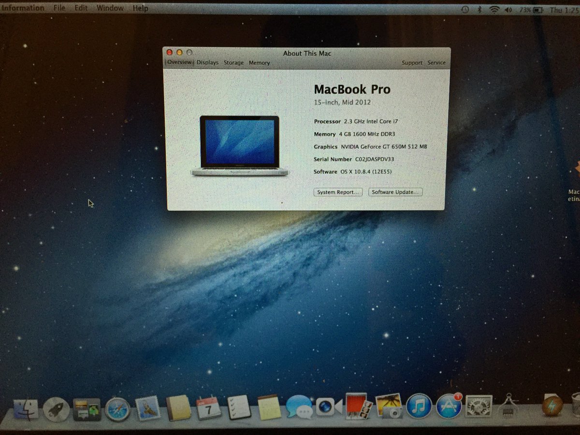Open the Edit menu
The image size is (580, 435).
tap(81, 8)
